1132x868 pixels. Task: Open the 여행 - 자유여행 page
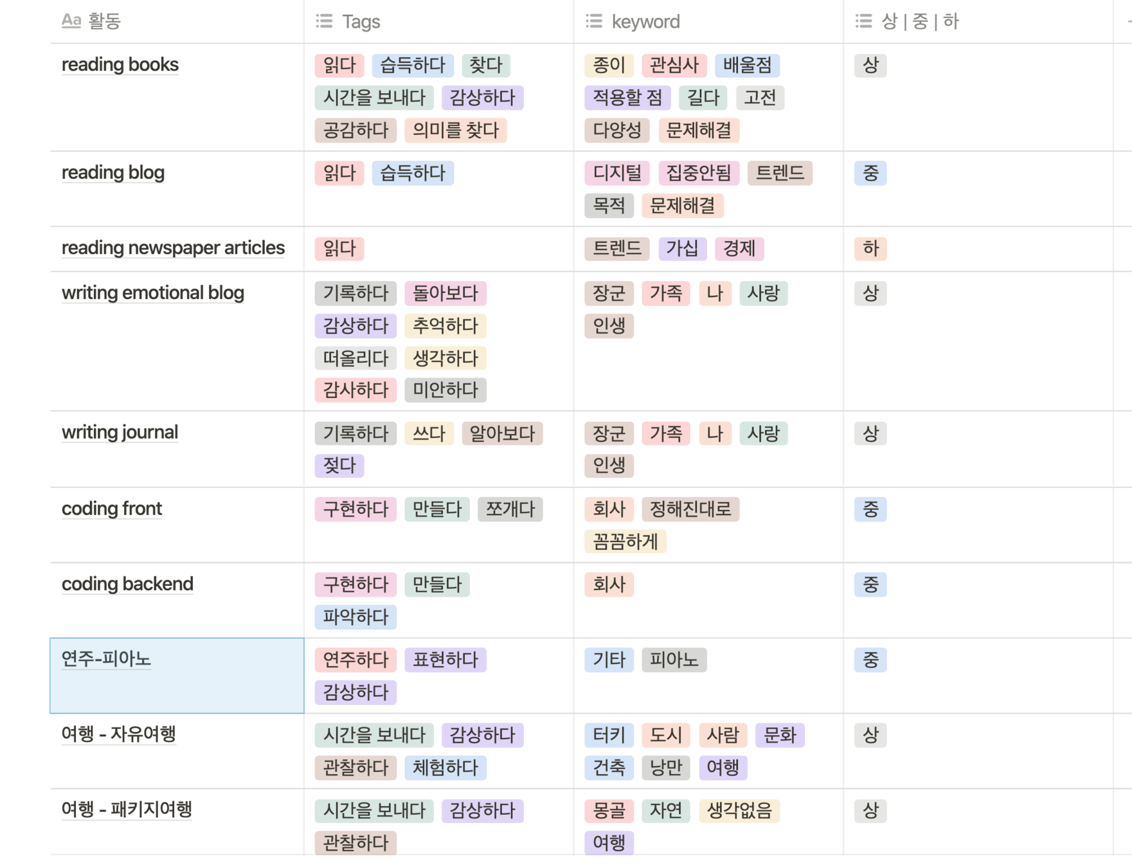(119, 734)
